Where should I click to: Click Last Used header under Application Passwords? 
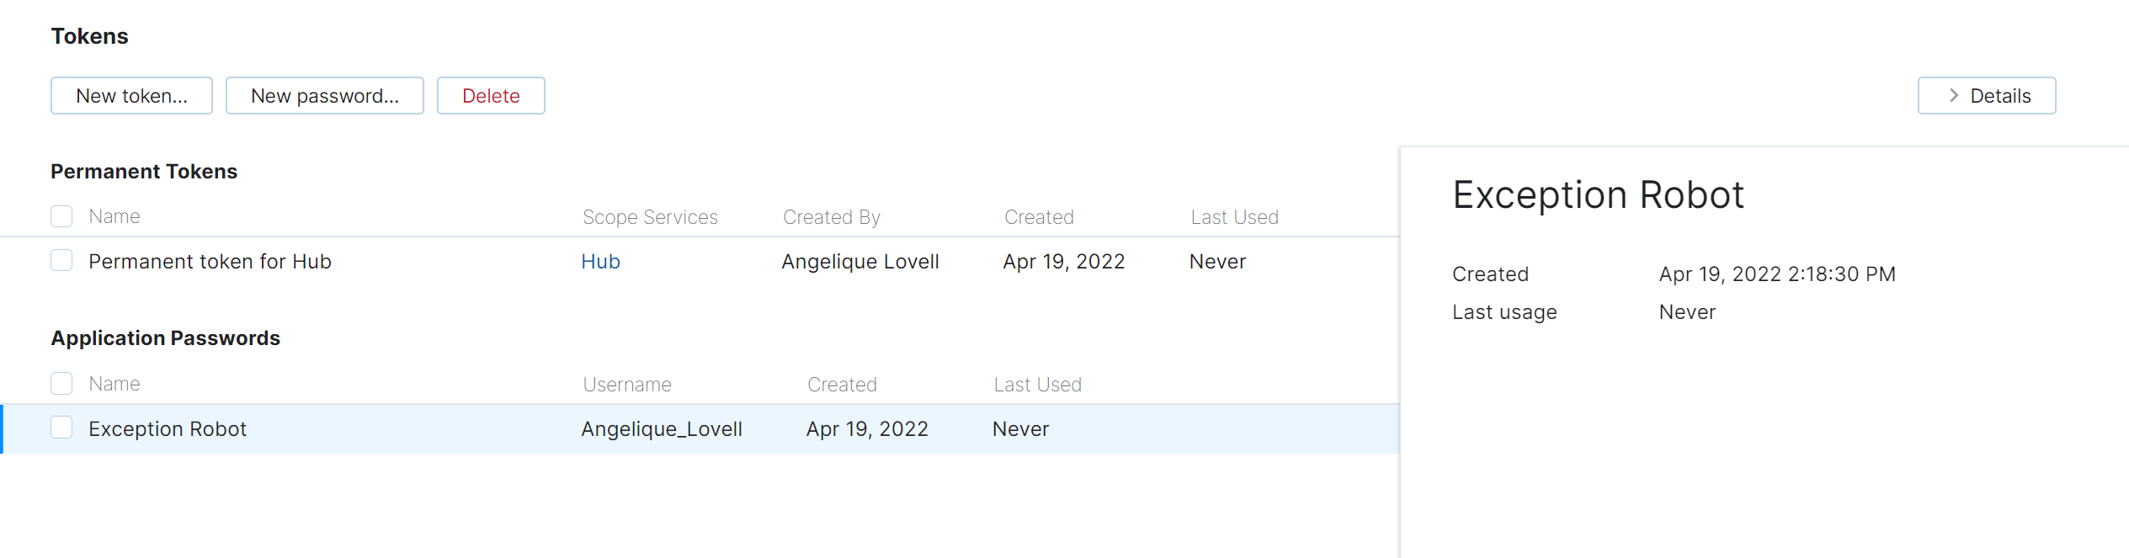click(x=1037, y=385)
